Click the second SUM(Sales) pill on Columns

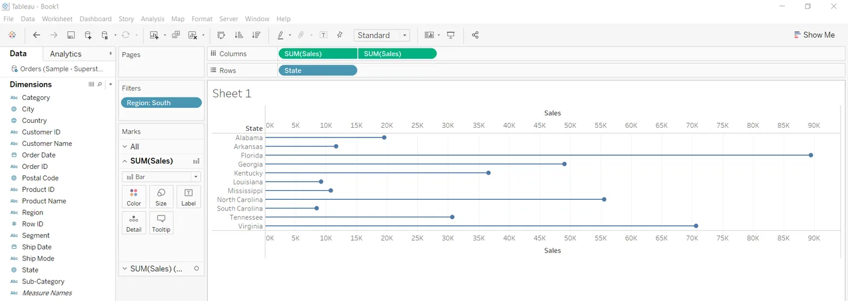click(x=397, y=54)
